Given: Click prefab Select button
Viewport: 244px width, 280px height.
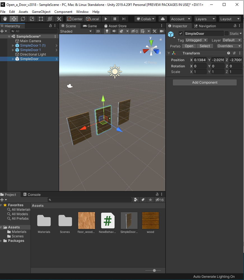Looking at the screenshot, I should tap(205, 46).
